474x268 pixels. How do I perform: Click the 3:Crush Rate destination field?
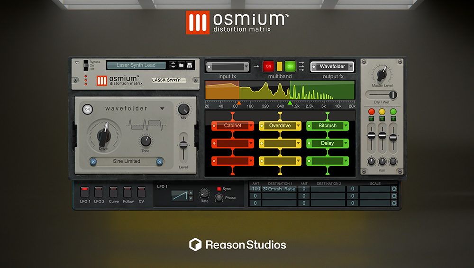point(279,189)
